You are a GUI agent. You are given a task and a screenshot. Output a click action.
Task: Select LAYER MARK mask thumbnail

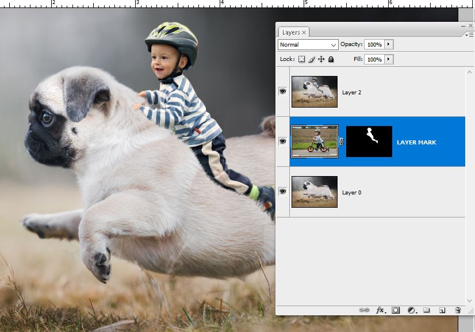pos(369,142)
